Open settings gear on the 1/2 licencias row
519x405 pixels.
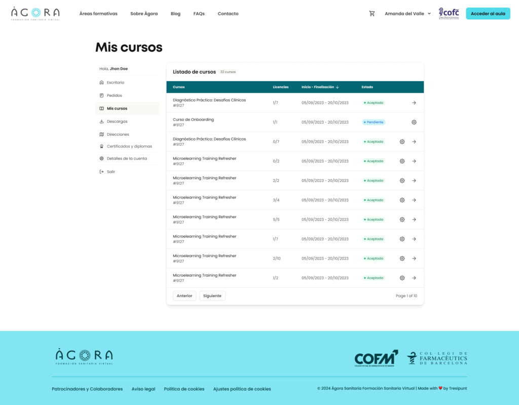tap(402, 278)
